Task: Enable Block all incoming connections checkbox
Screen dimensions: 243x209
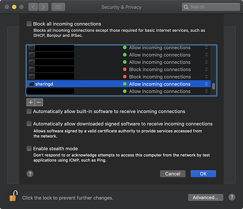Action: point(29,24)
